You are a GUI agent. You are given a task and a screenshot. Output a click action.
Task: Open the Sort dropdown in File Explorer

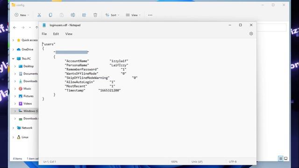pyautogui.click(x=112, y=15)
